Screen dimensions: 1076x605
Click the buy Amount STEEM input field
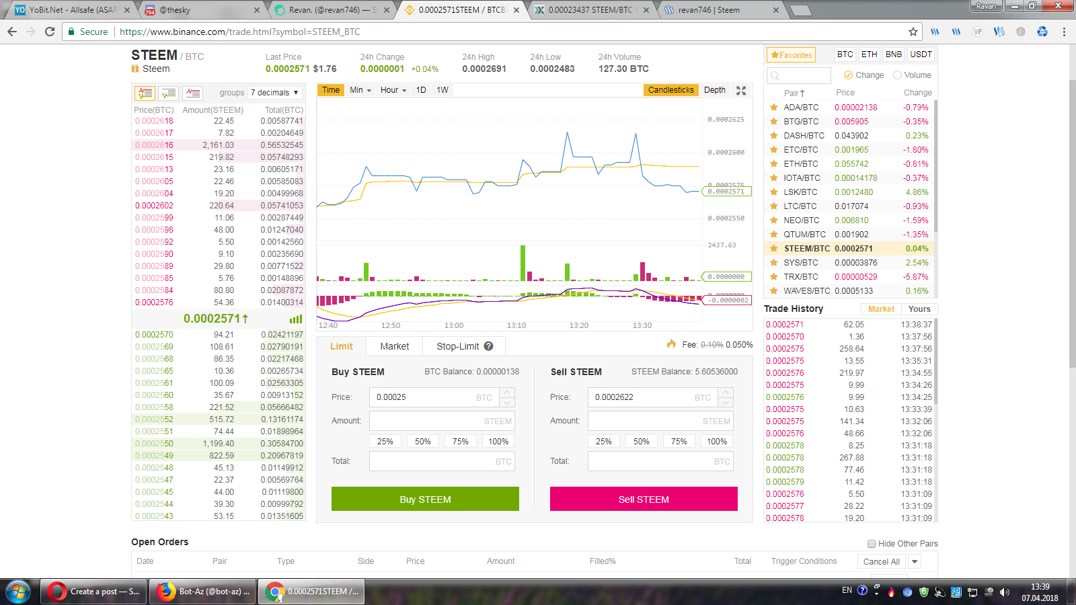(x=442, y=421)
